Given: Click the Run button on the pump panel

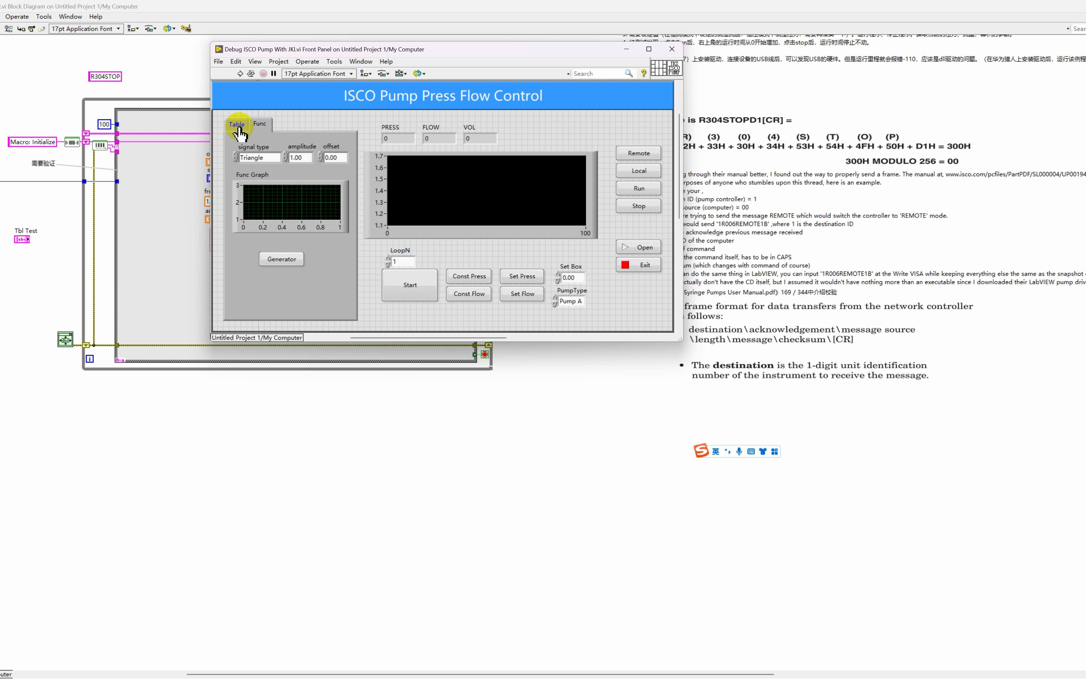Looking at the screenshot, I should coord(638,188).
